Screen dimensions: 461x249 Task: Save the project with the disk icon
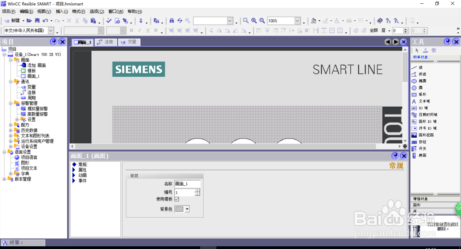[37, 21]
